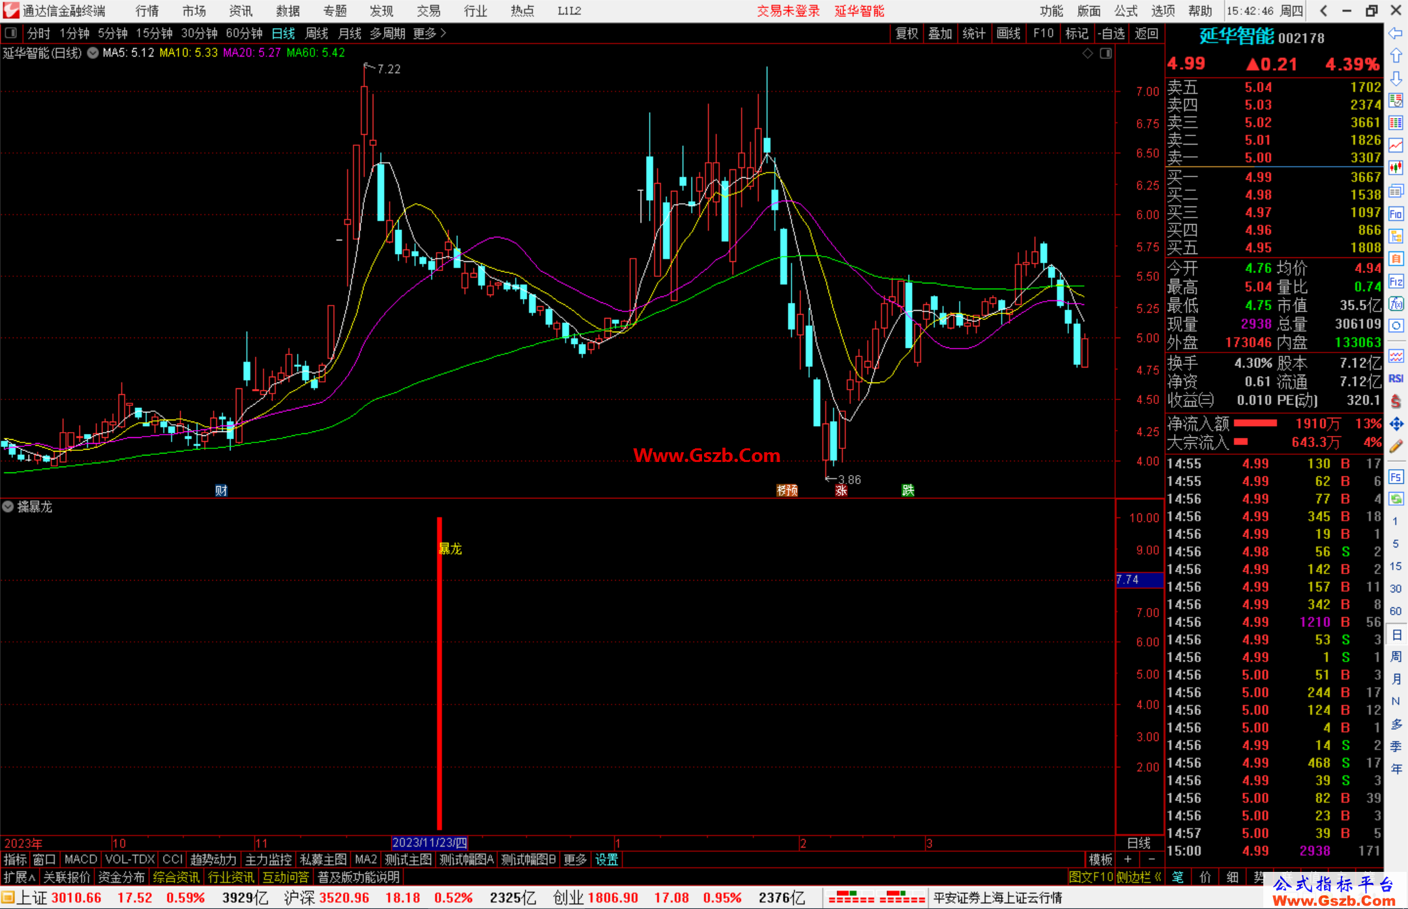Image resolution: width=1408 pixels, height=909 pixels.
Task: Switch to yearly 年 period in sidebar
Action: 1396,769
